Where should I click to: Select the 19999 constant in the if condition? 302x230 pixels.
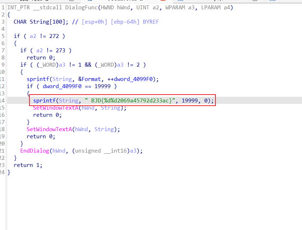tap(105, 86)
